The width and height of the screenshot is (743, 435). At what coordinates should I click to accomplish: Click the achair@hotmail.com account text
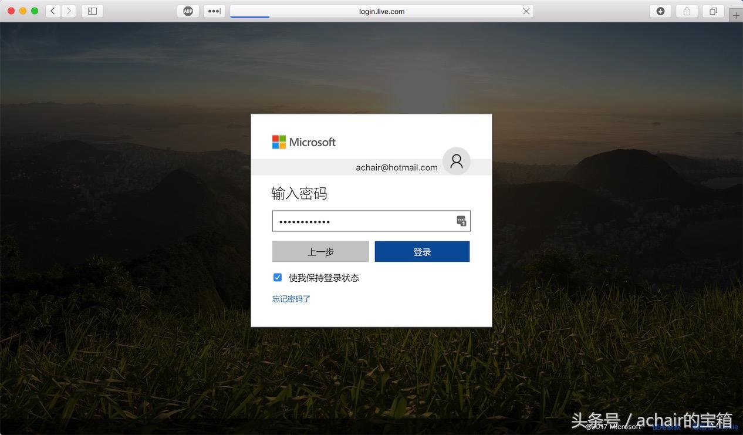point(397,167)
